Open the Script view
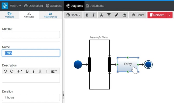The width and height of the screenshot is (174, 103). tap(138, 15)
